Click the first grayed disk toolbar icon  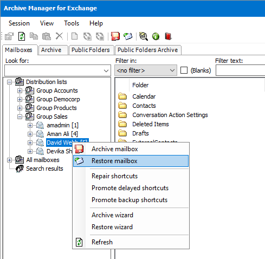pyautogui.click(x=87, y=36)
